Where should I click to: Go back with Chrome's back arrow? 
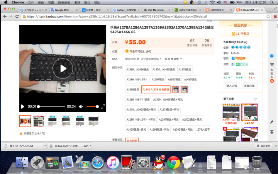click(x=5, y=16)
